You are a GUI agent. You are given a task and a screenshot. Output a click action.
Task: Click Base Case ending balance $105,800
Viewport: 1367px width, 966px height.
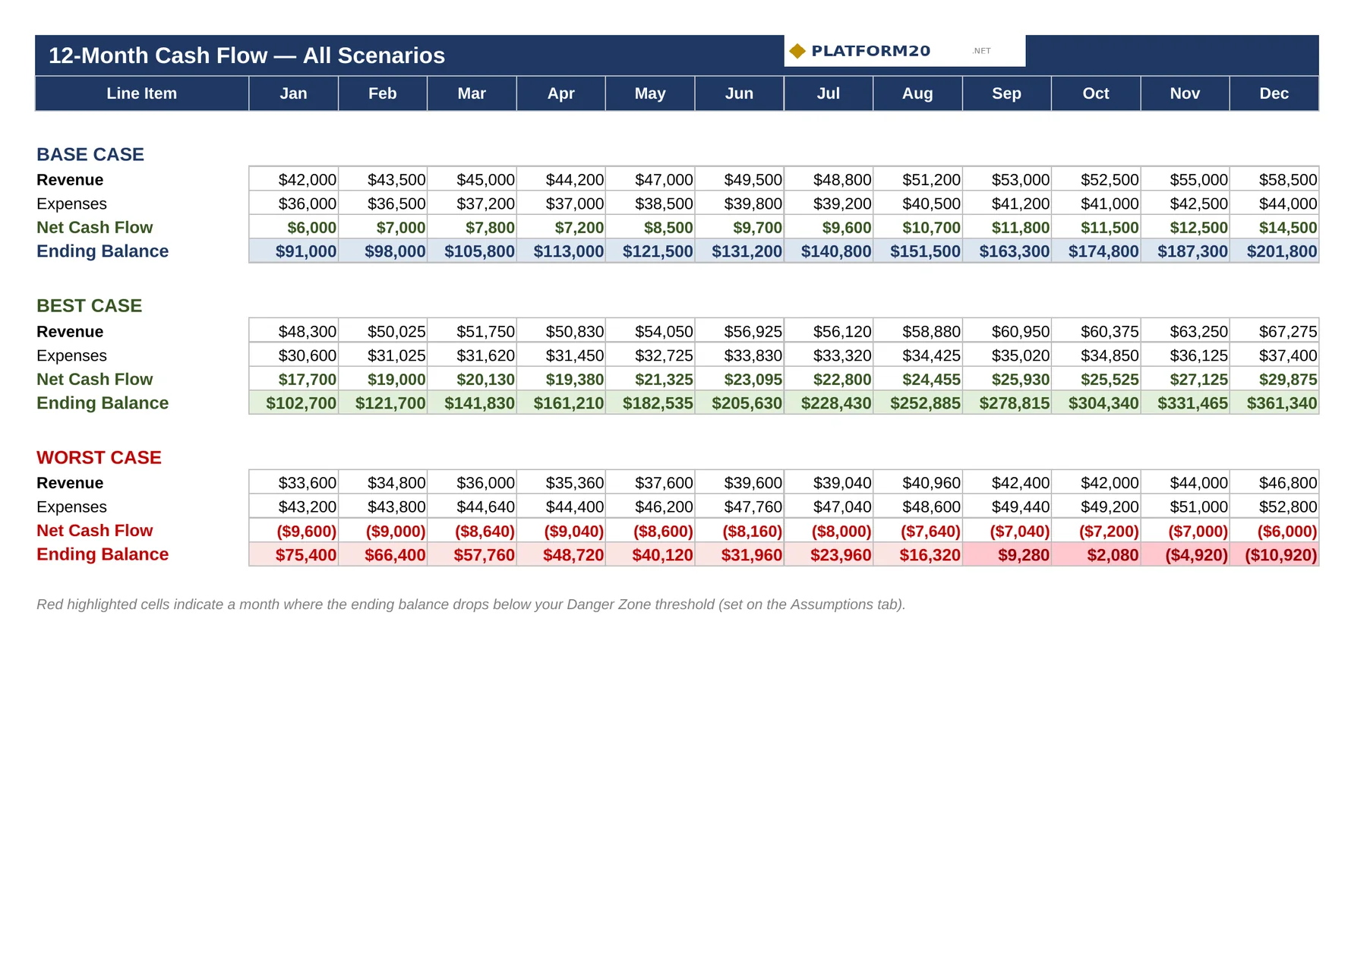472,251
